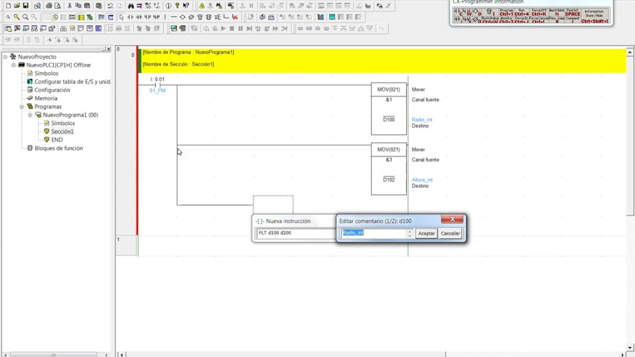Click the Paste icon in the toolbar
Viewport: 635px width, 357px height.
[87, 6]
